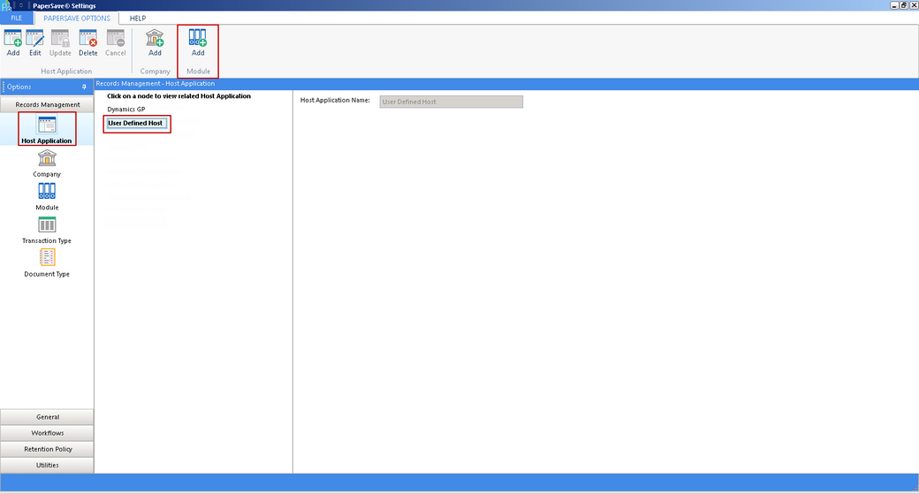Expand the Workflows options group

pos(48,433)
